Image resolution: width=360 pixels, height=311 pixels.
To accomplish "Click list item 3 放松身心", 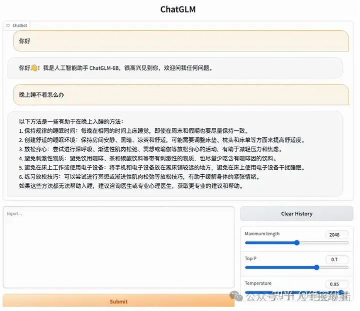I will click(151, 149).
